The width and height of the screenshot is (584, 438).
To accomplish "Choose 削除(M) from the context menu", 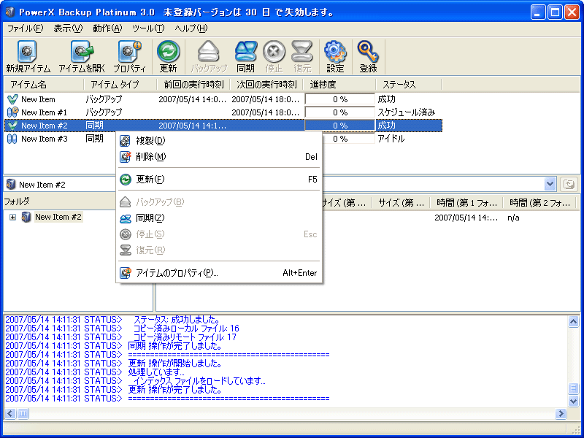I will coord(218,157).
